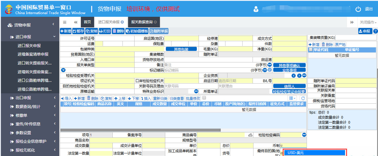The width and height of the screenshot is (378, 156).
Task: Open 进口转关提前报关 in the sidebar
Action: 35,63
